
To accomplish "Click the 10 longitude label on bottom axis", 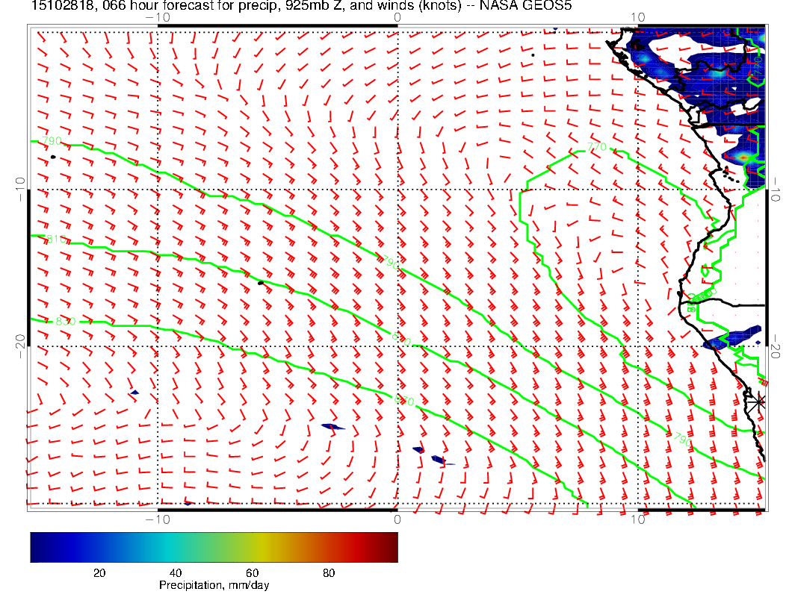I will tap(637, 519).
